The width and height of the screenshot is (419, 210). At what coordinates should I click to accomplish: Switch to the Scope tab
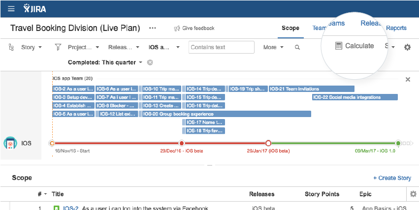click(290, 28)
